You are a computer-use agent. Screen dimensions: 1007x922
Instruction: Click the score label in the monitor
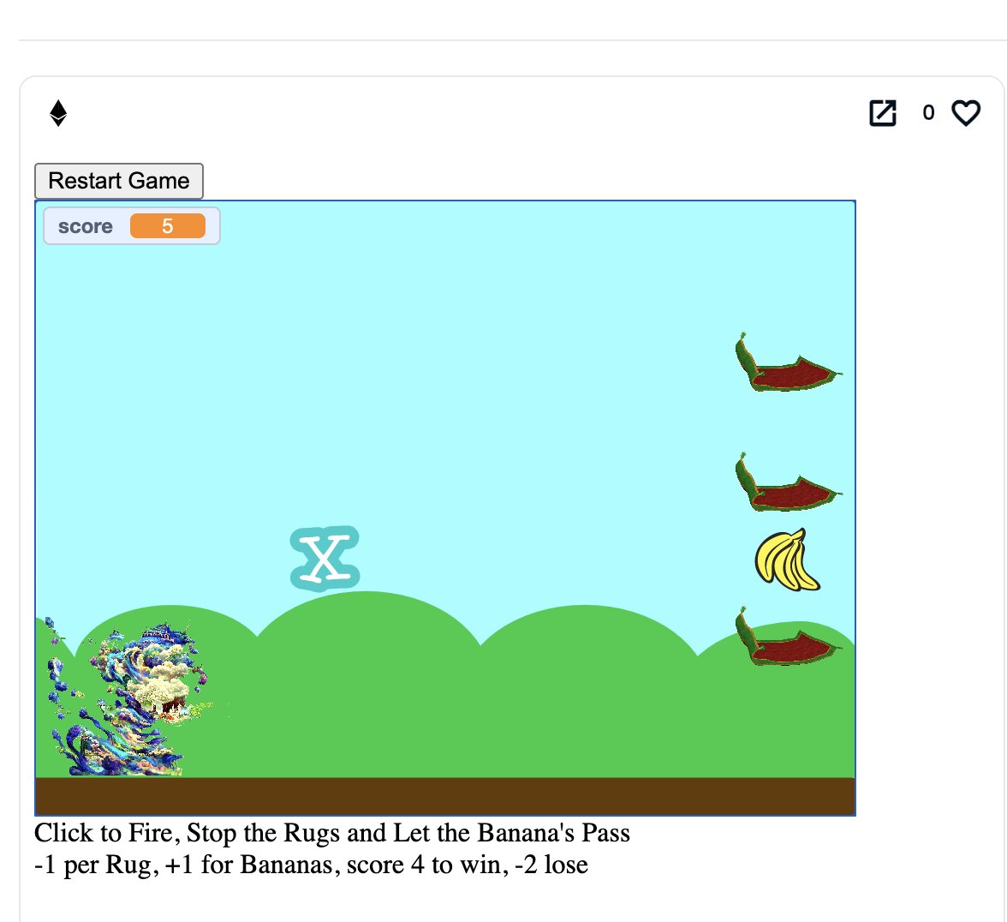click(x=86, y=226)
